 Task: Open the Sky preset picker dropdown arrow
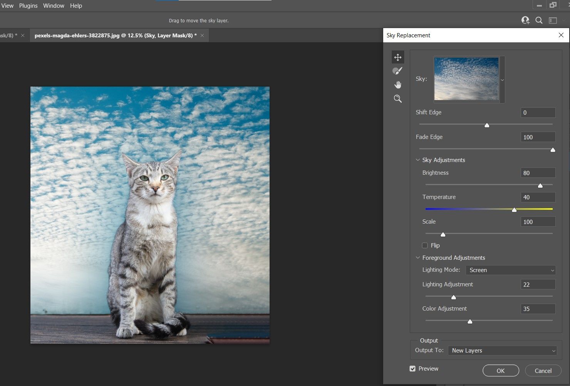tap(502, 80)
